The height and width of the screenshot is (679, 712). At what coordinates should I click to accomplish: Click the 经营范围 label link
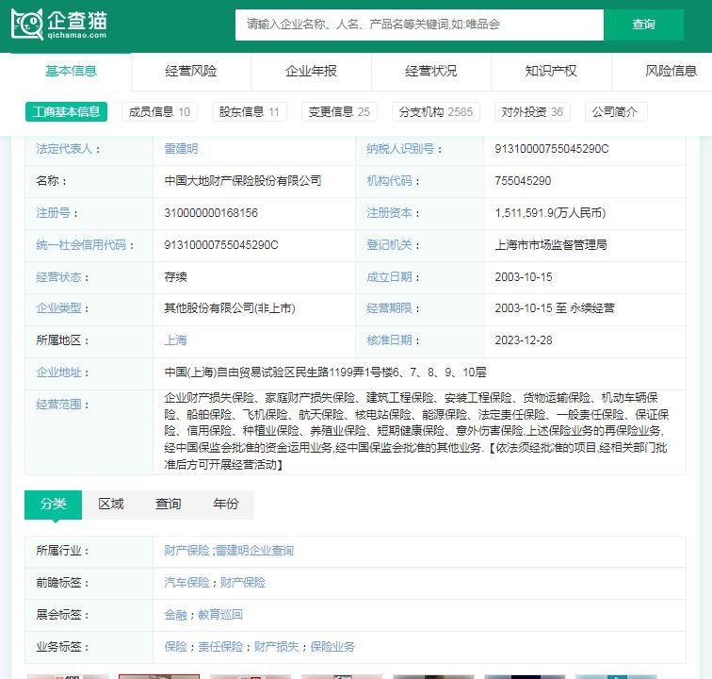(58, 405)
